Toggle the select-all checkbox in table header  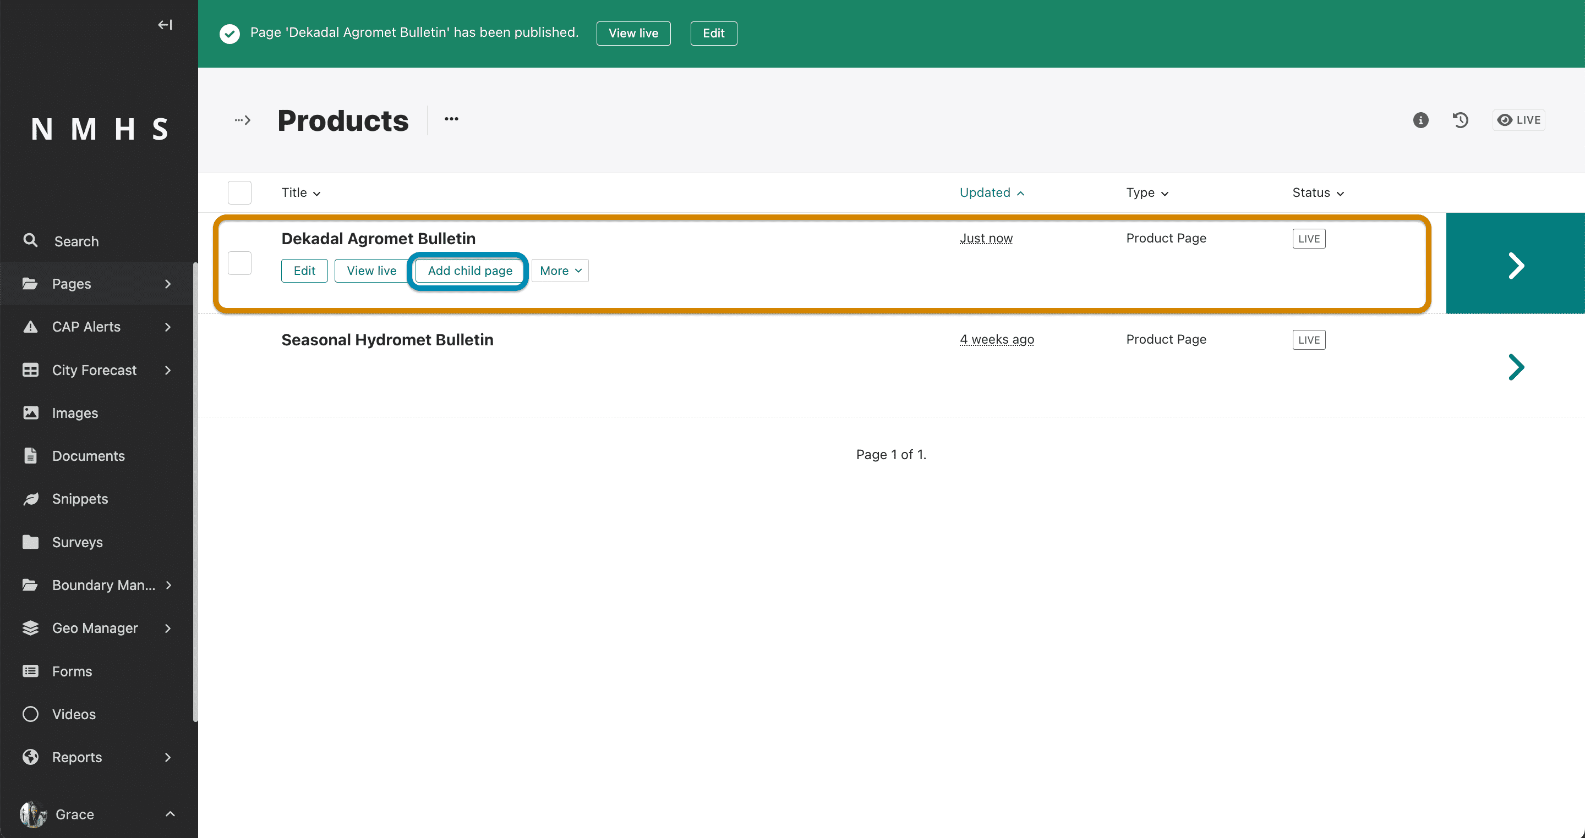click(x=239, y=192)
